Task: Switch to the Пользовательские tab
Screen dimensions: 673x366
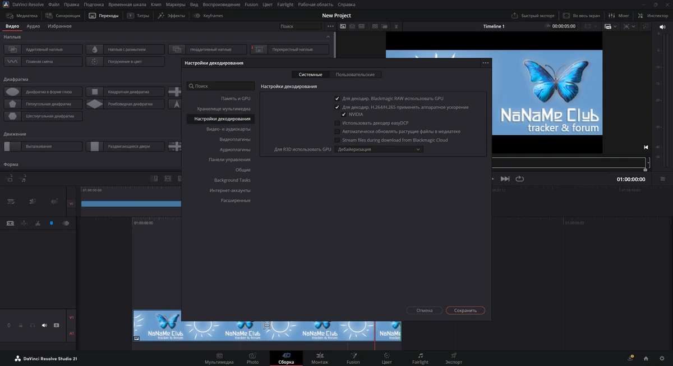Action: click(x=355, y=74)
